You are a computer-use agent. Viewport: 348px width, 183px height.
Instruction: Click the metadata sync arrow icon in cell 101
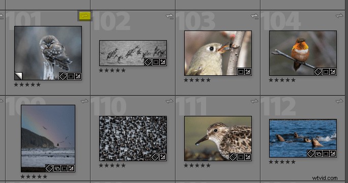tap(84, 16)
